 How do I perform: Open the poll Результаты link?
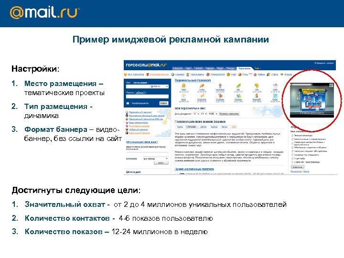[296, 172]
